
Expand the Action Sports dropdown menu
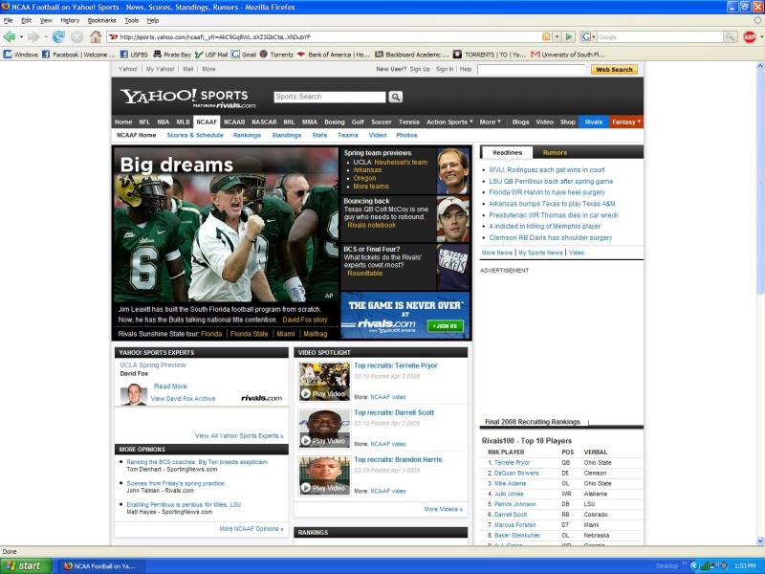tap(449, 122)
